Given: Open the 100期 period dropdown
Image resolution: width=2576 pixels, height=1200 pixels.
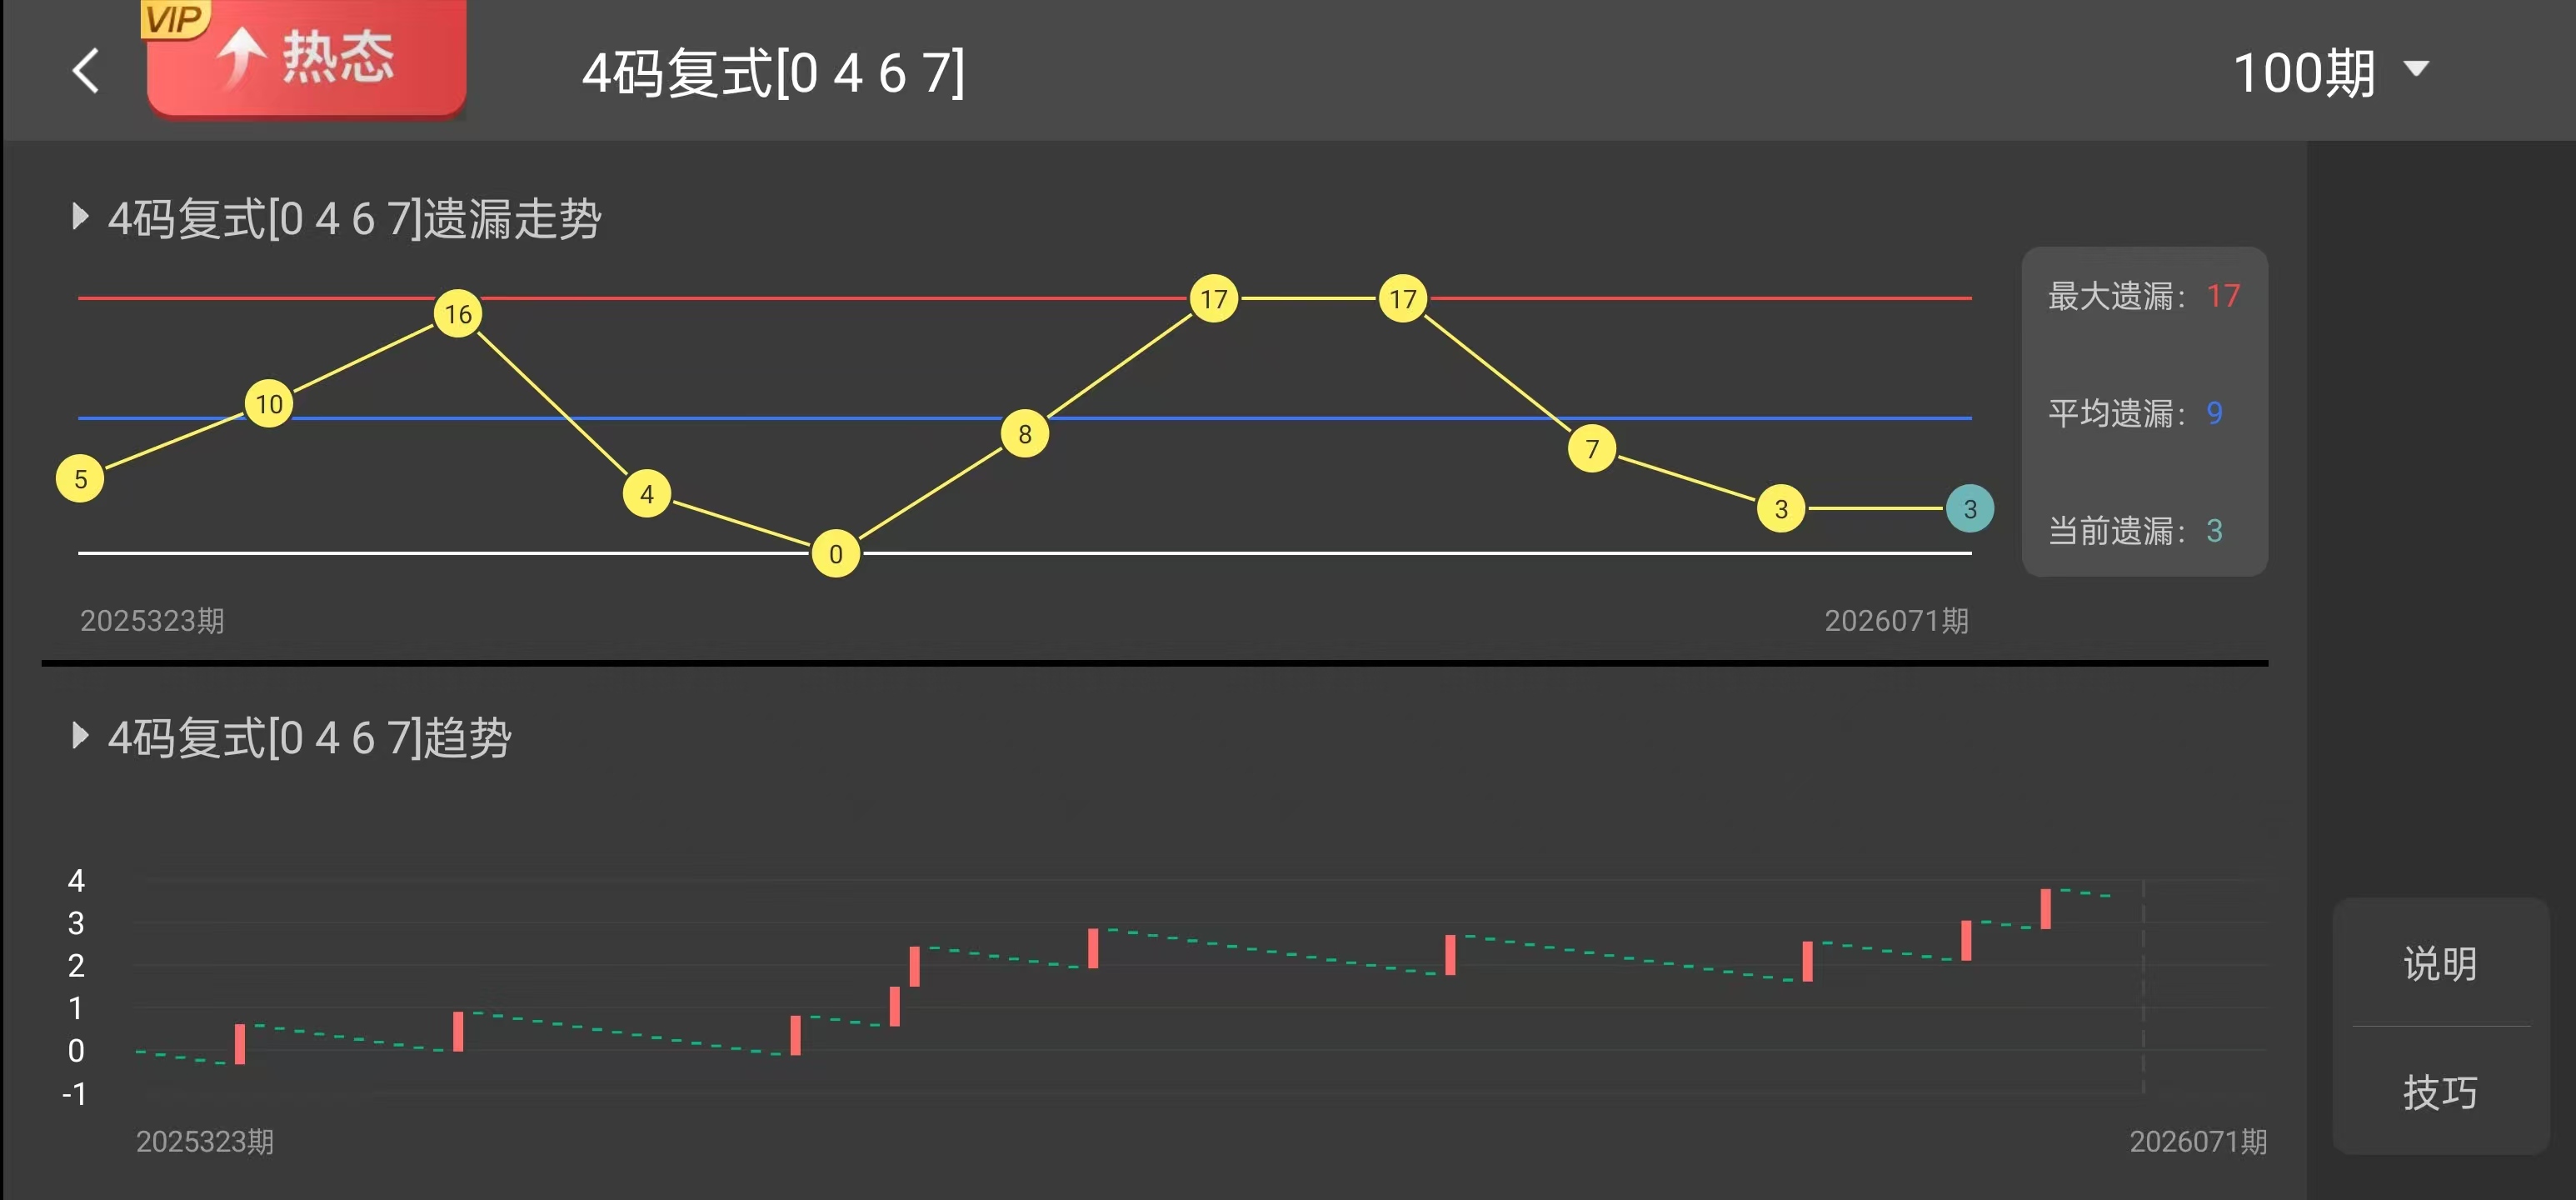Looking at the screenshot, I should (x=2330, y=73).
